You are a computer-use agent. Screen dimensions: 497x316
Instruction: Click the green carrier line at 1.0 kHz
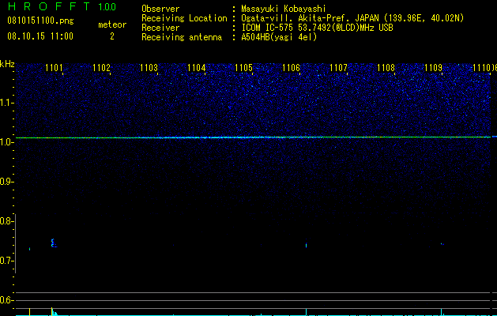point(254,137)
